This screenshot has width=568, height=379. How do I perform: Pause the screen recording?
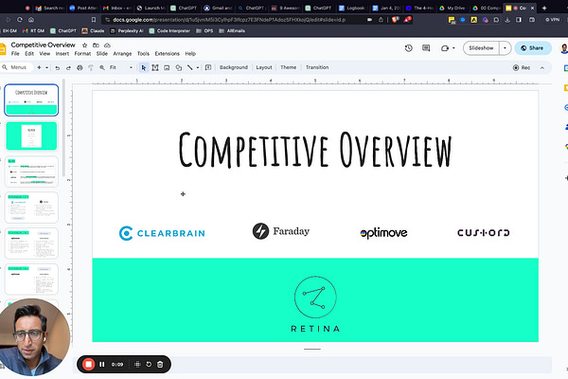[102, 364]
